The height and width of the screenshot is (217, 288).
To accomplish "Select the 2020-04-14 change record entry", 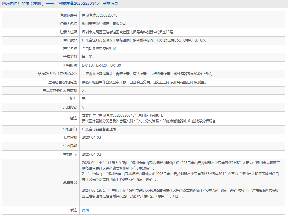I will click(181, 171).
